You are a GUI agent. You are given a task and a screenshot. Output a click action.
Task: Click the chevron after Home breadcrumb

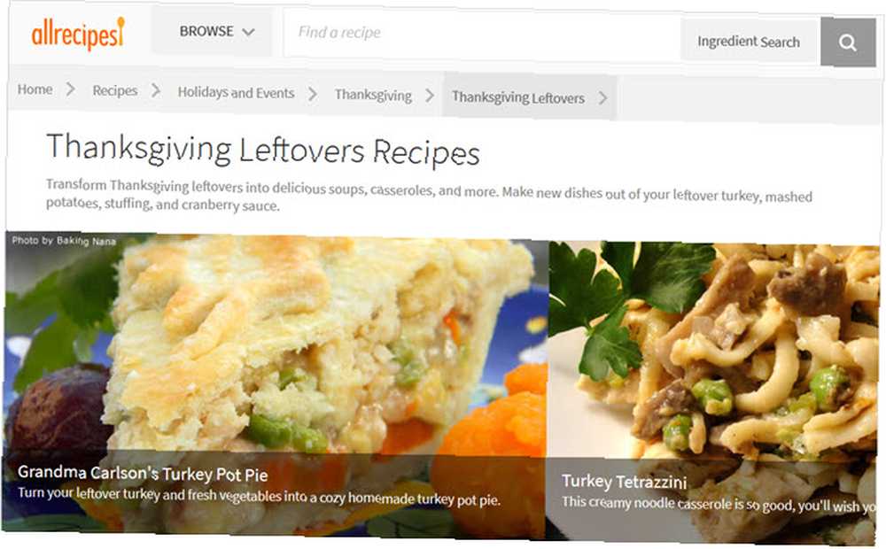[71, 89]
